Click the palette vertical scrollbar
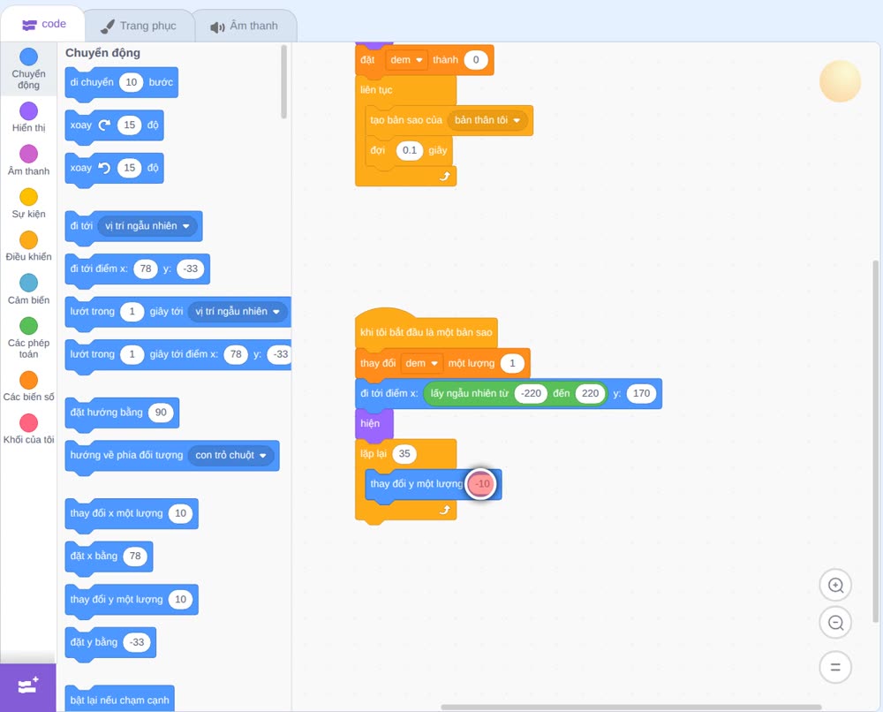 click(x=283, y=81)
